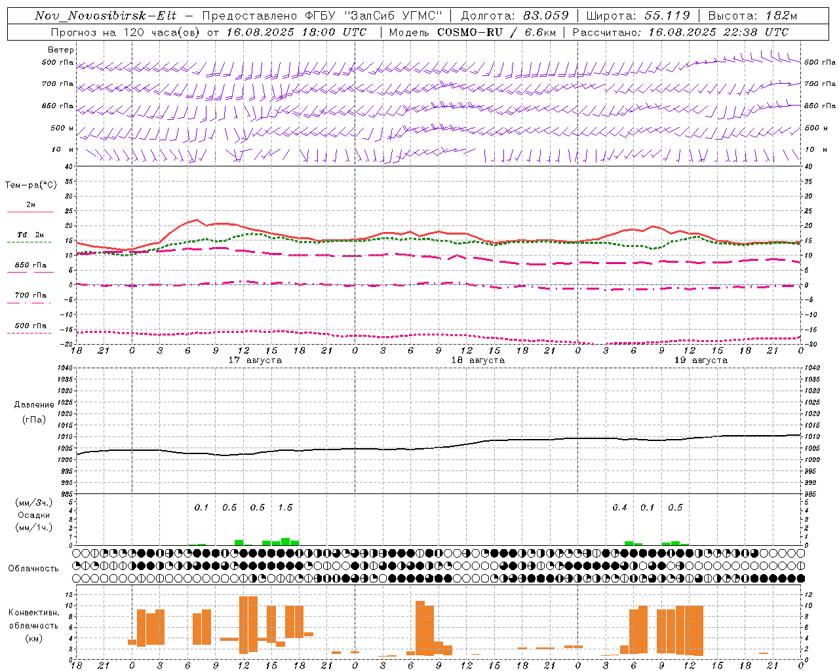Click the 17 августа date label
This screenshot has width=839, height=671.
tap(255, 360)
